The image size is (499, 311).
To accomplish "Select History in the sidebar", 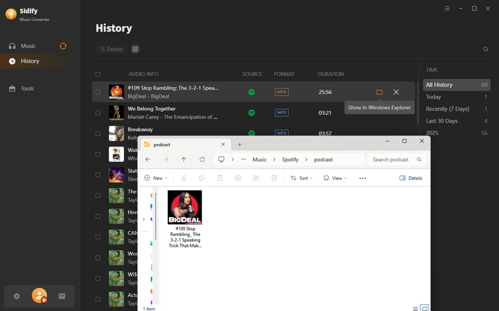I will point(35,61).
